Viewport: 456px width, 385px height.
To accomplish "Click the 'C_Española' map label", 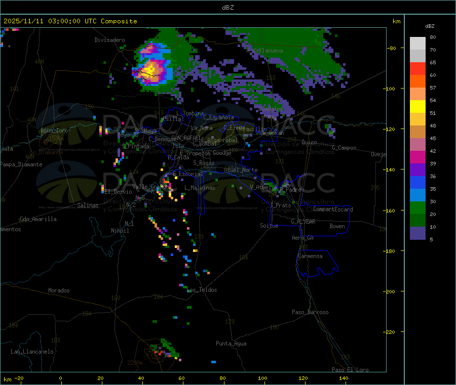I will pyautogui.click(x=218, y=117).
